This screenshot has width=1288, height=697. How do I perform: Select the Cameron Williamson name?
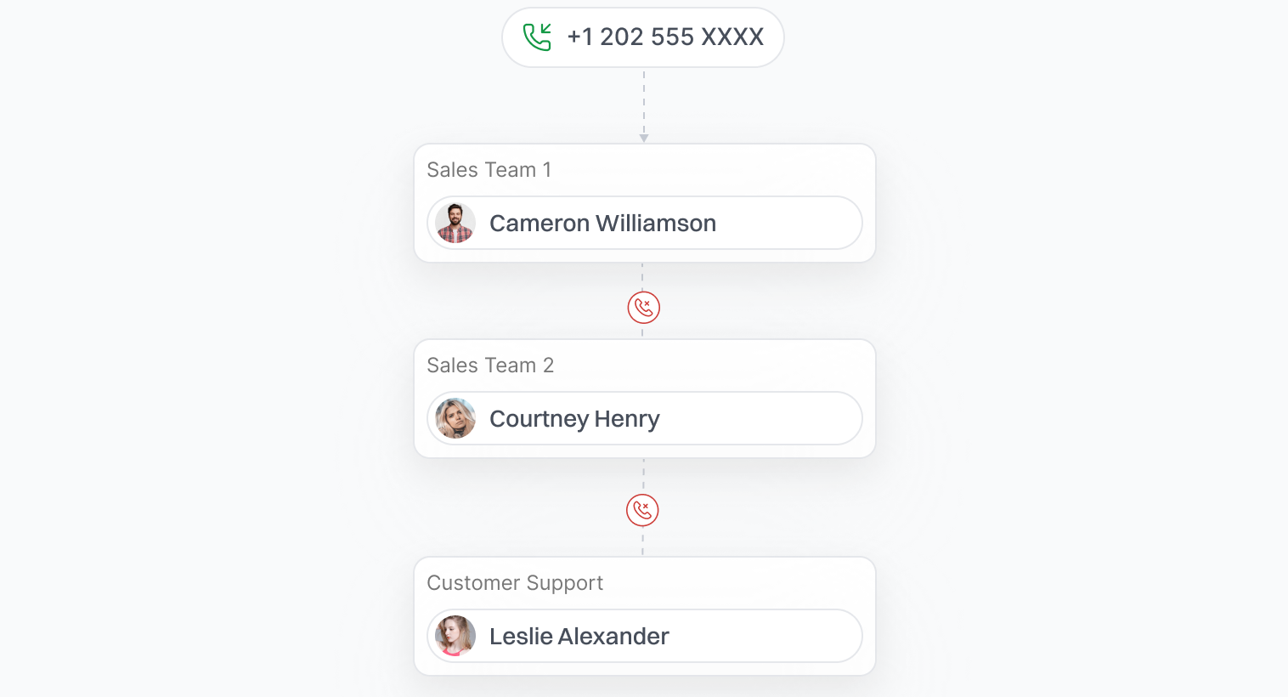602,224
